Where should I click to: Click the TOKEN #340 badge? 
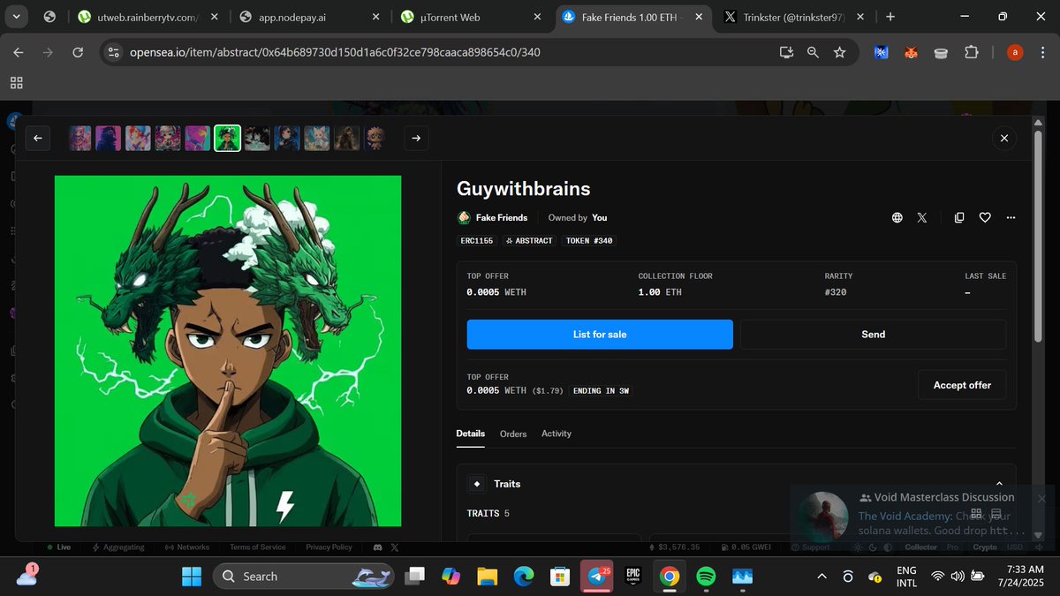587,240
